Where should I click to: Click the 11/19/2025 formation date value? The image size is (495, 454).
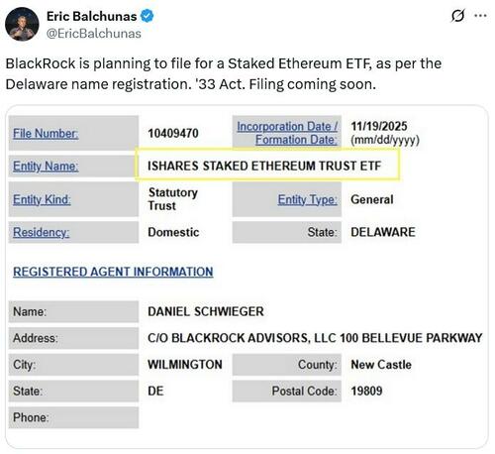point(379,126)
